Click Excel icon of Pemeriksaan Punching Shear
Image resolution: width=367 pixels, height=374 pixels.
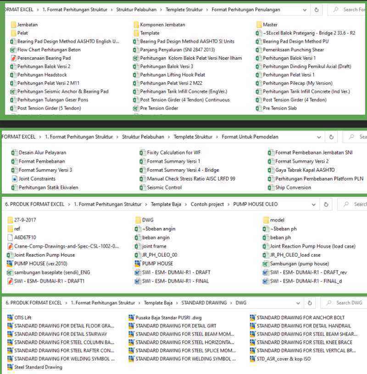pyautogui.click(x=258, y=50)
